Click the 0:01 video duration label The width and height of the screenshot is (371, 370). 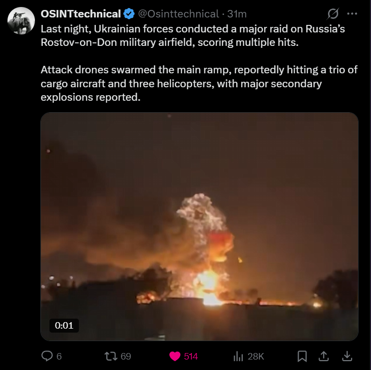(64, 326)
